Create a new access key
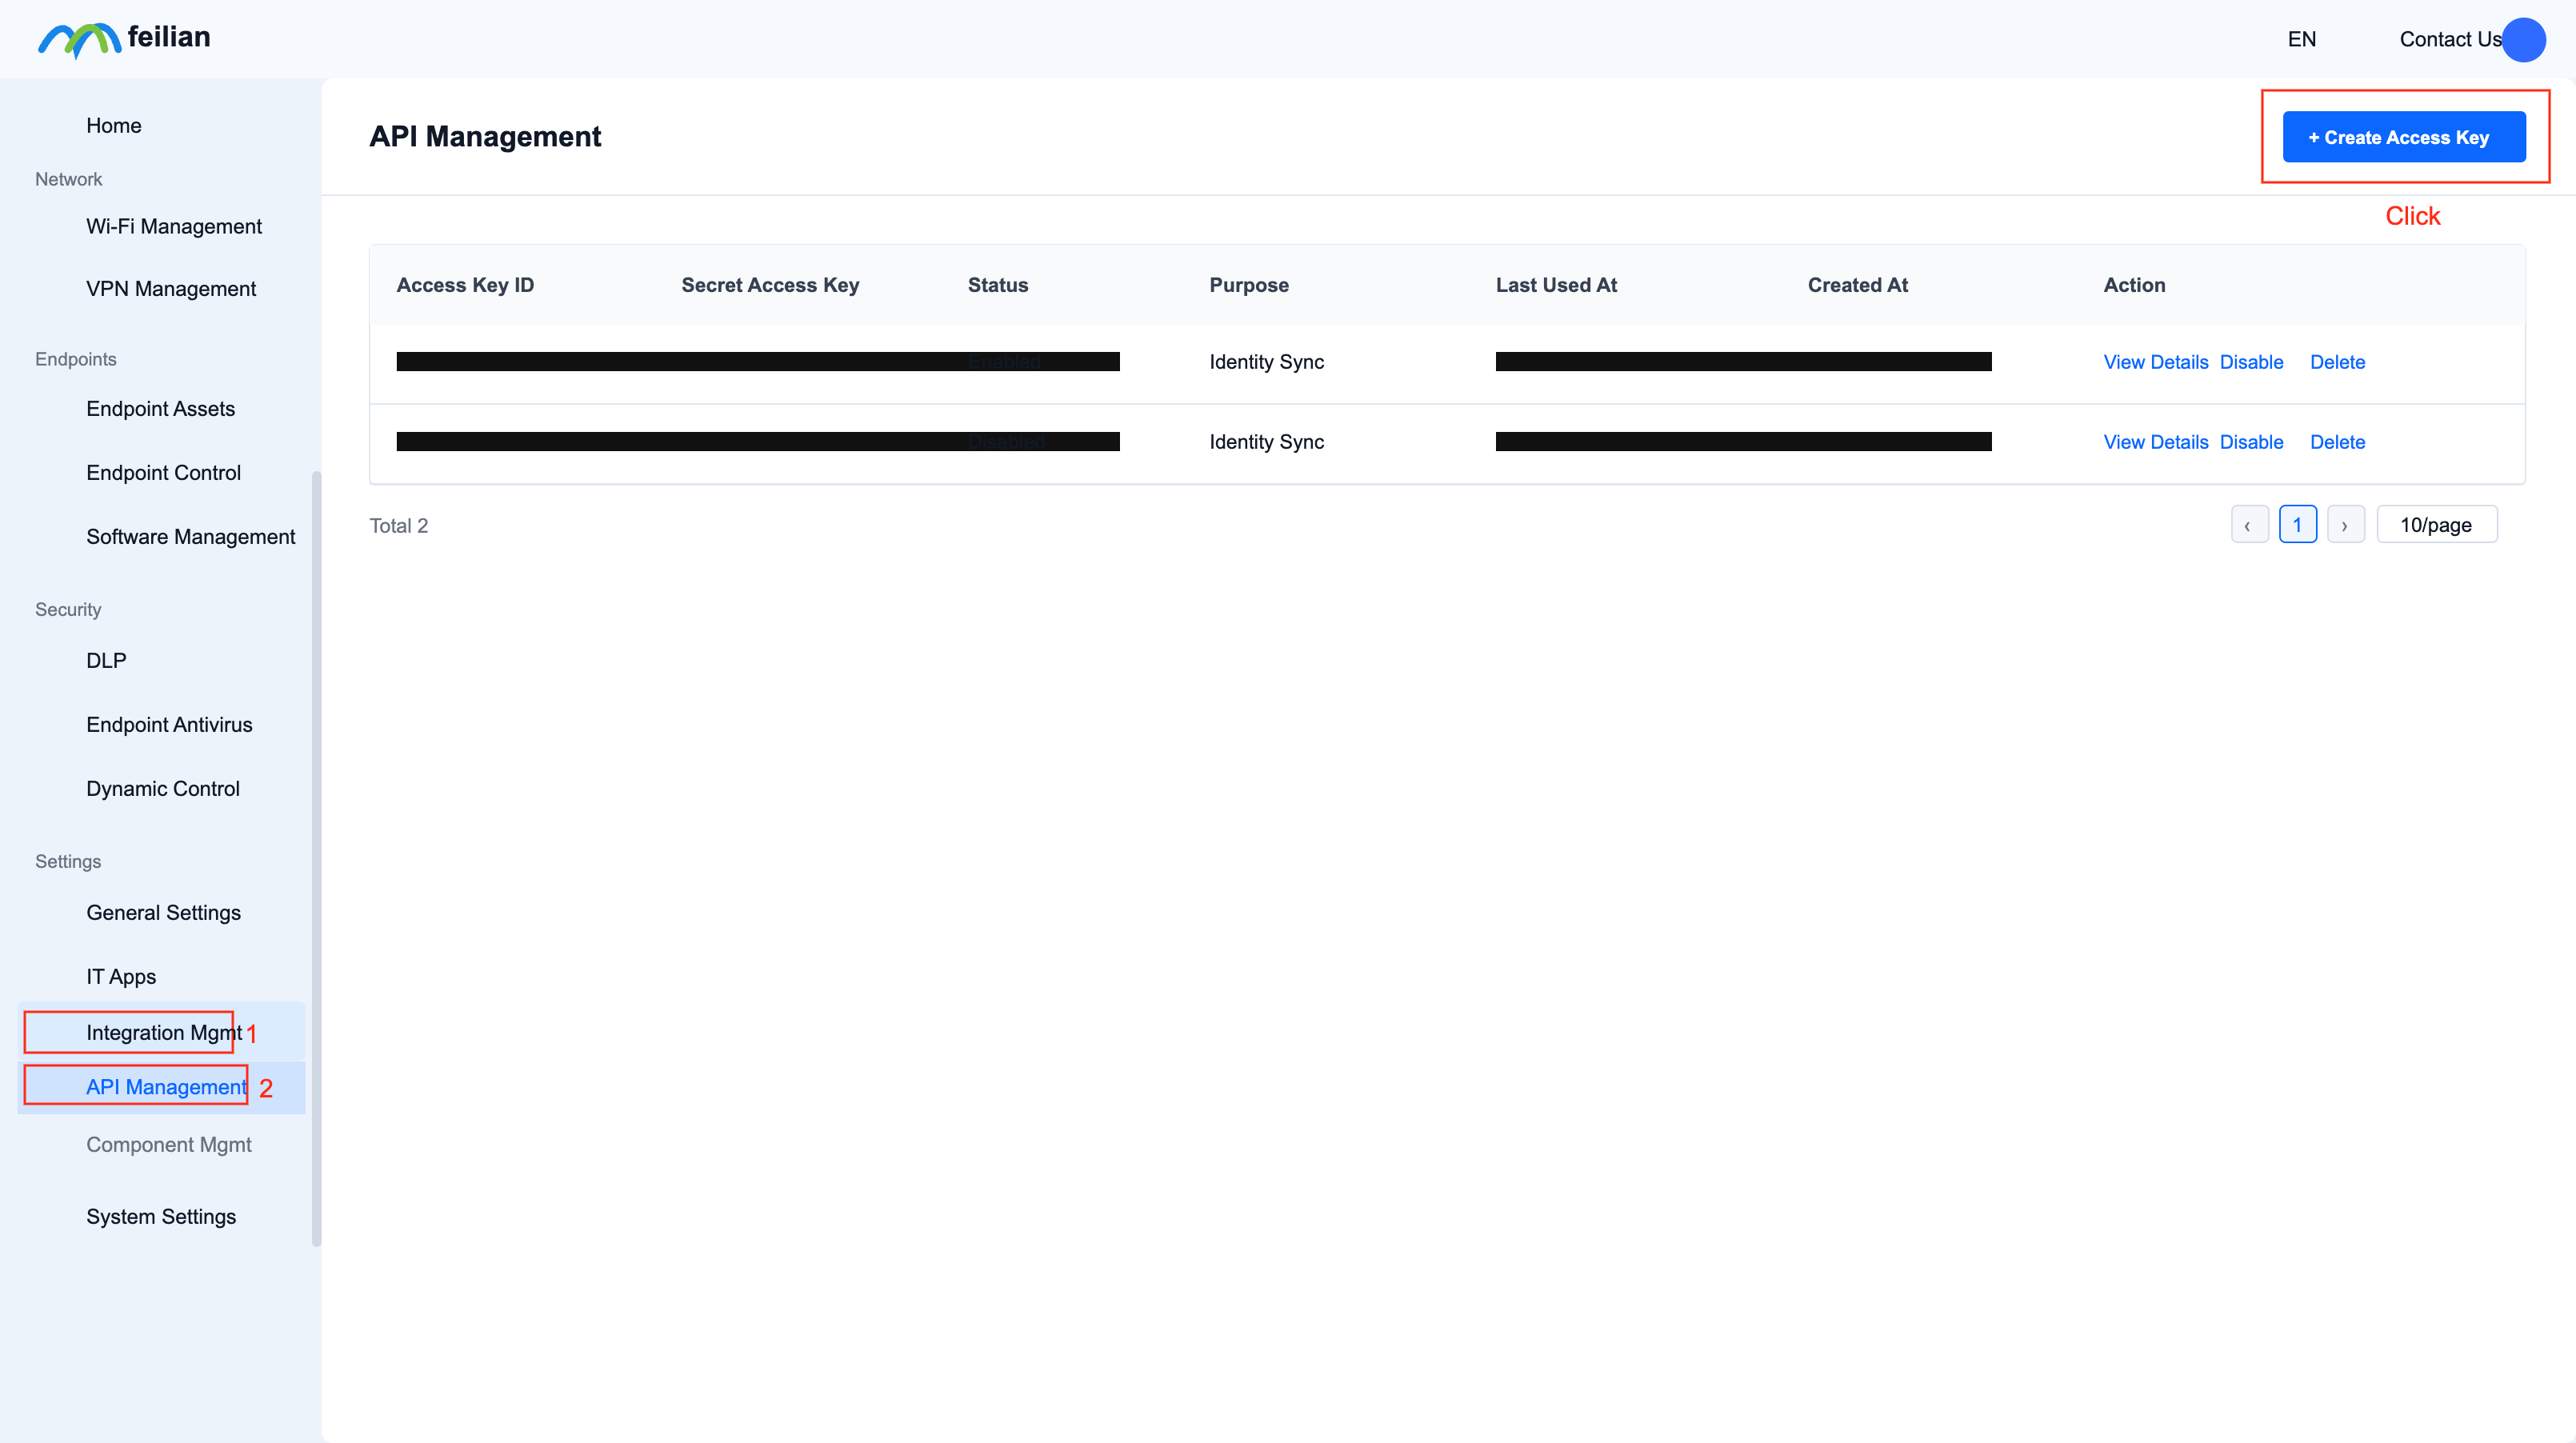 [2404, 137]
